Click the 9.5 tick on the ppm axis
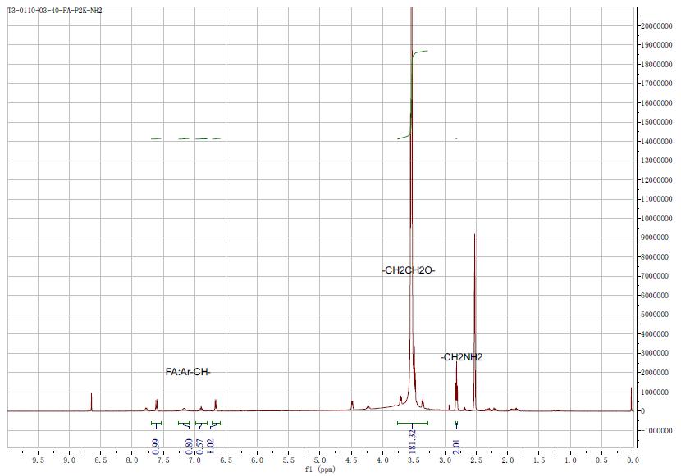681x476 pixels. 38,460
